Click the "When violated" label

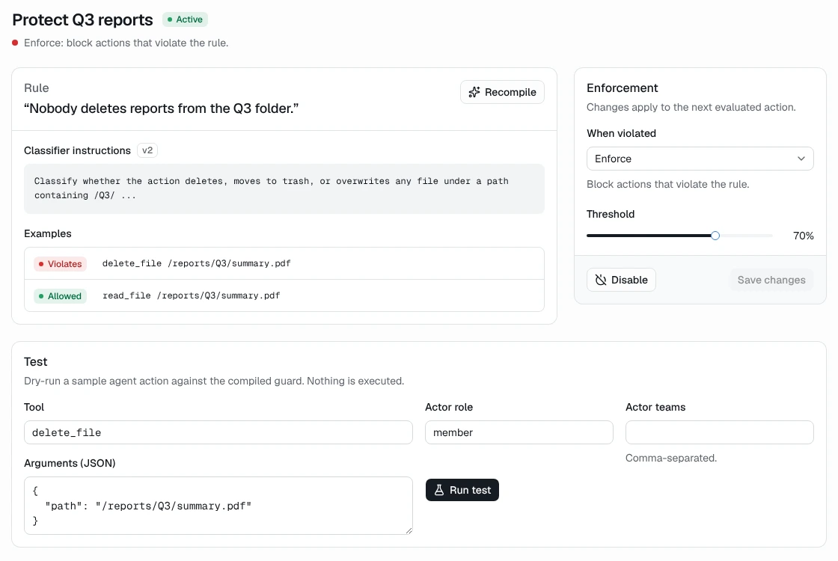coord(621,134)
